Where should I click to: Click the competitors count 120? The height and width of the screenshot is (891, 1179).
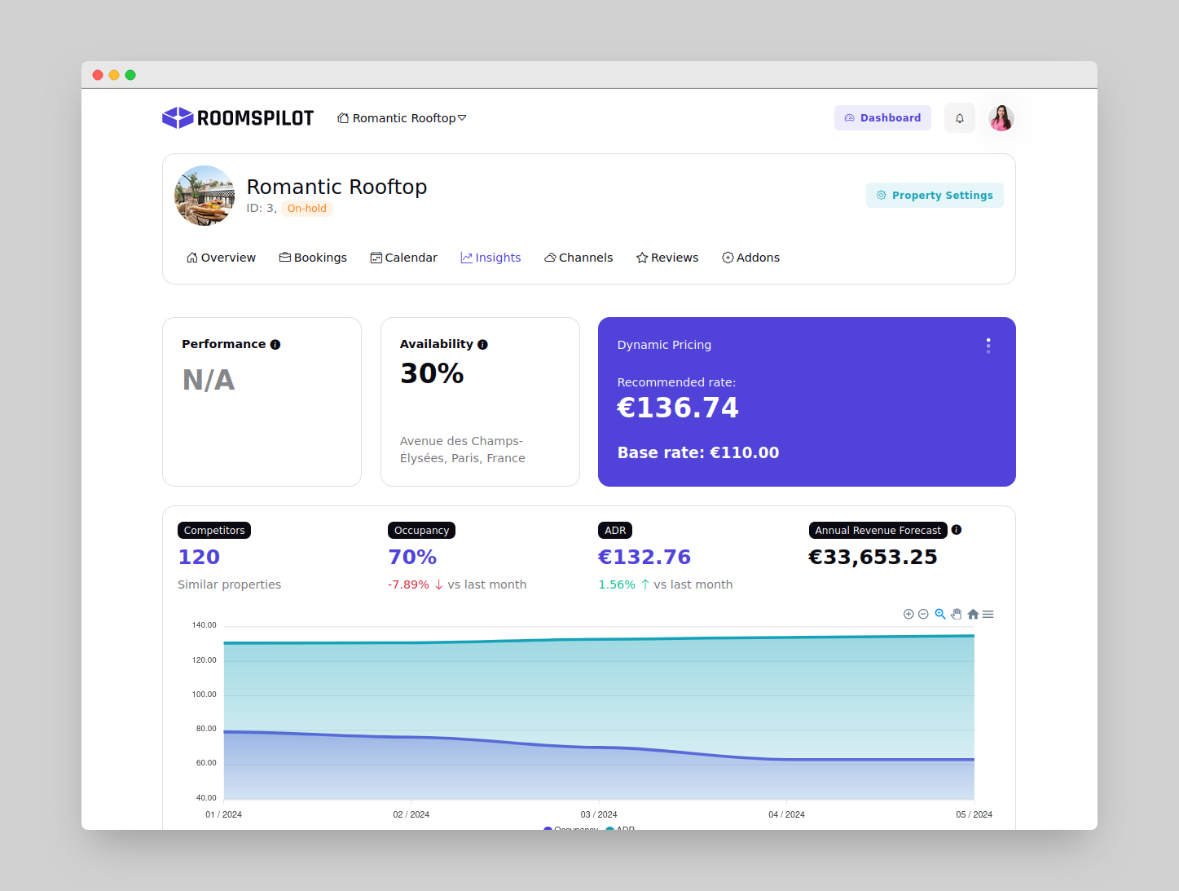coord(199,557)
